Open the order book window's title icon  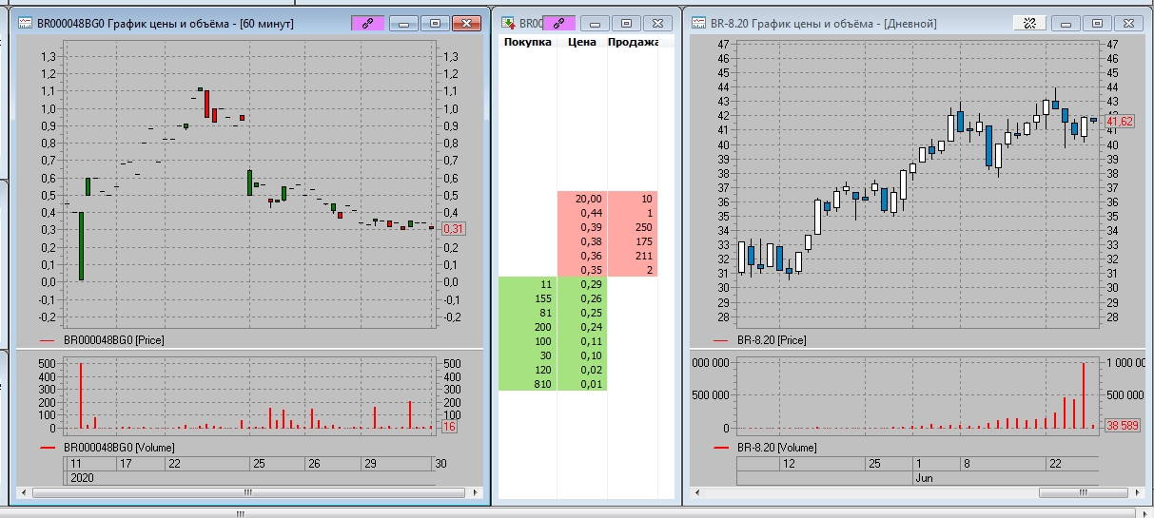pos(509,23)
